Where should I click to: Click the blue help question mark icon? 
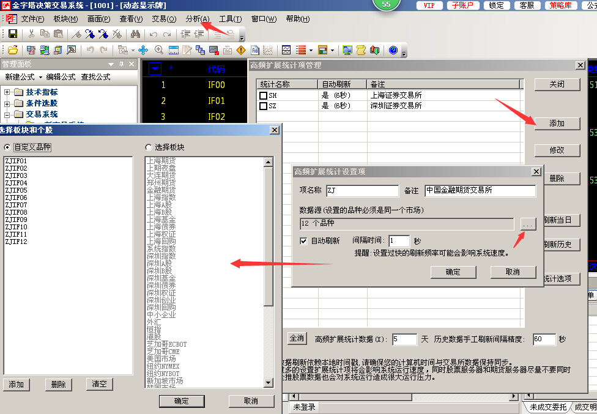click(x=393, y=50)
